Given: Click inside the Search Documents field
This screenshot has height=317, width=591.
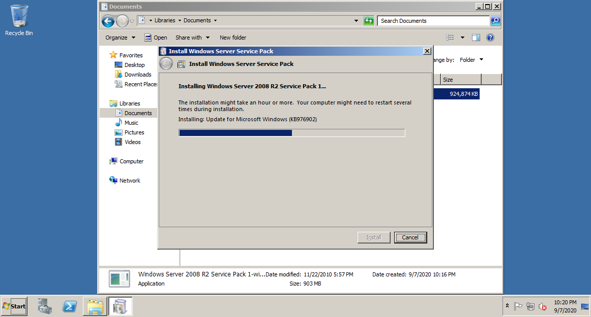Looking at the screenshot, I should coord(433,21).
